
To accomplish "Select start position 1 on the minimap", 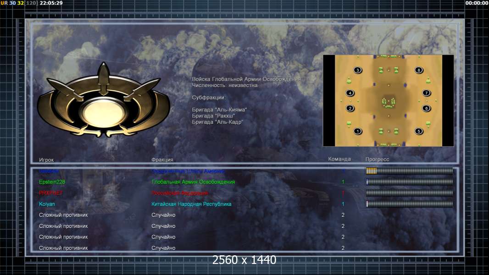I will pyautogui.click(x=358, y=131).
